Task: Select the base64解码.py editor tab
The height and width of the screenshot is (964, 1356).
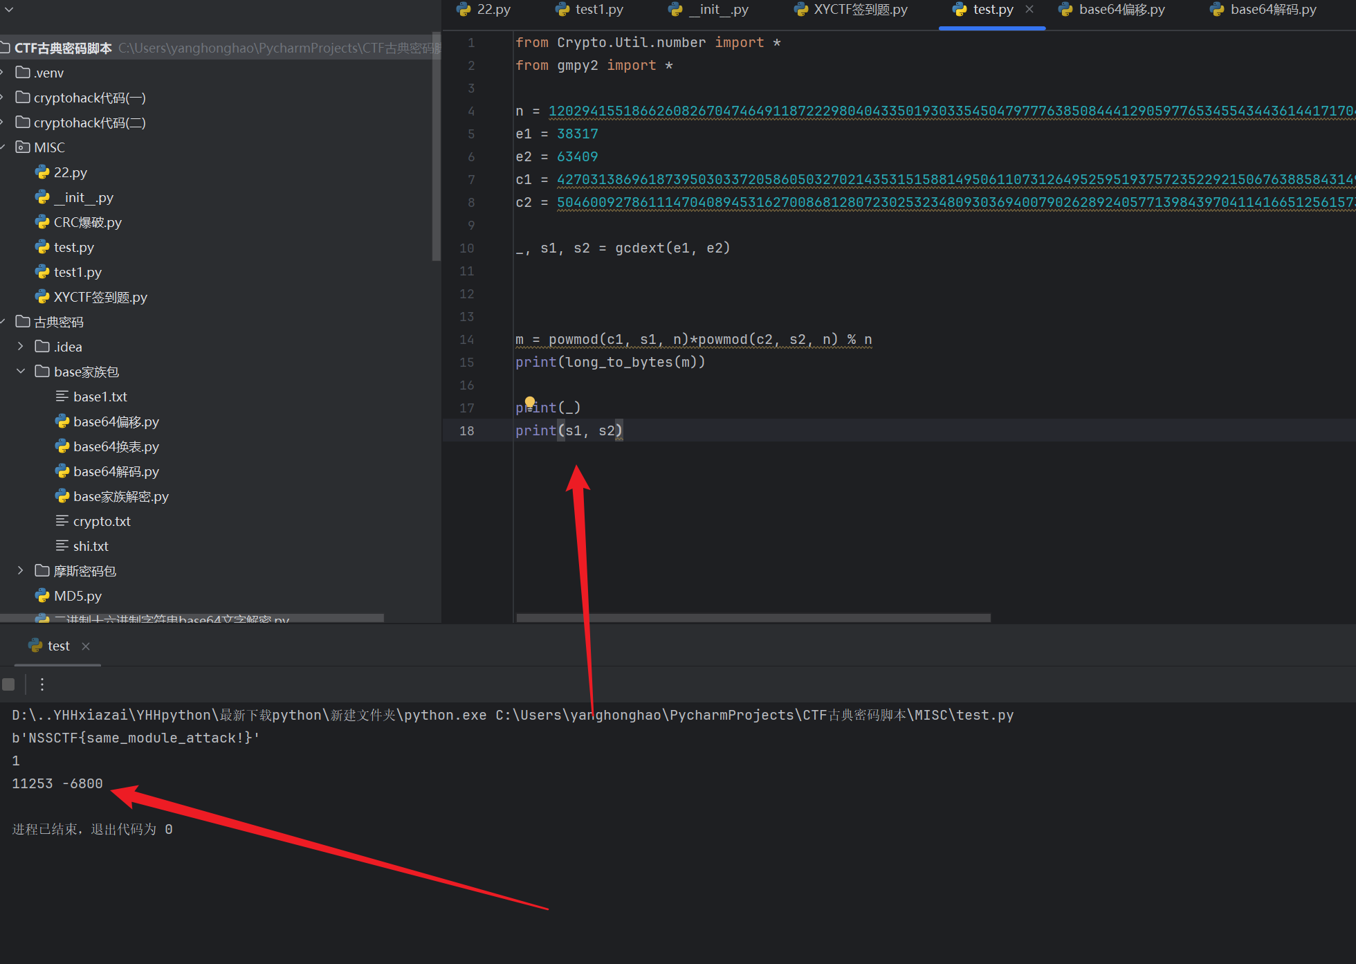Action: [1263, 10]
